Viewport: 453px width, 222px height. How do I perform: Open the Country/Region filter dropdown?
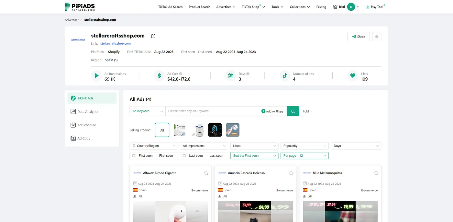(x=154, y=146)
